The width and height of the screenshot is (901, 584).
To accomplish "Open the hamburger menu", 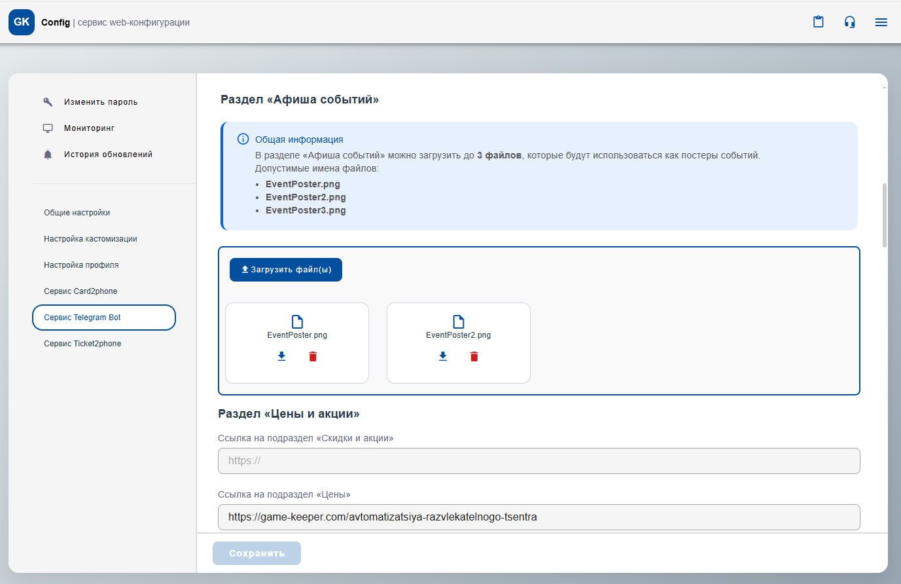I will click(x=881, y=22).
